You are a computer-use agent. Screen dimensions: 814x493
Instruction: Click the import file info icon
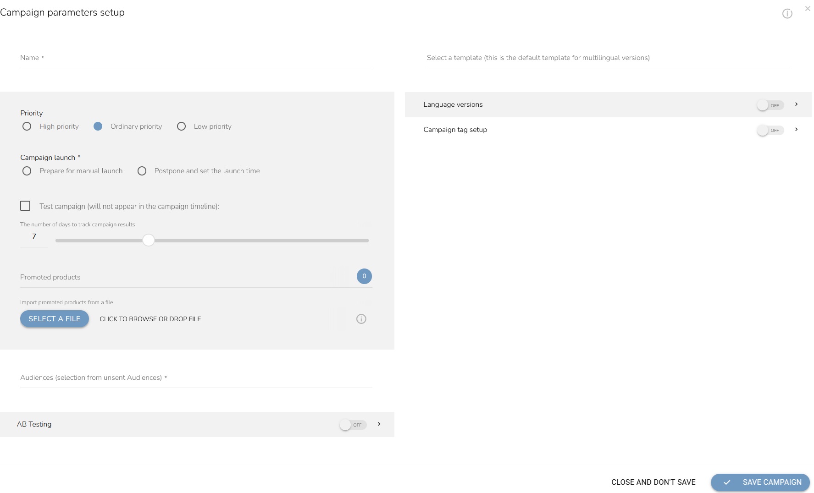point(361,319)
